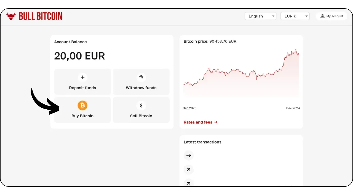This screenshot has height=195, width=353.
Task: Click the user profile icon
Action: coord(322,16)
